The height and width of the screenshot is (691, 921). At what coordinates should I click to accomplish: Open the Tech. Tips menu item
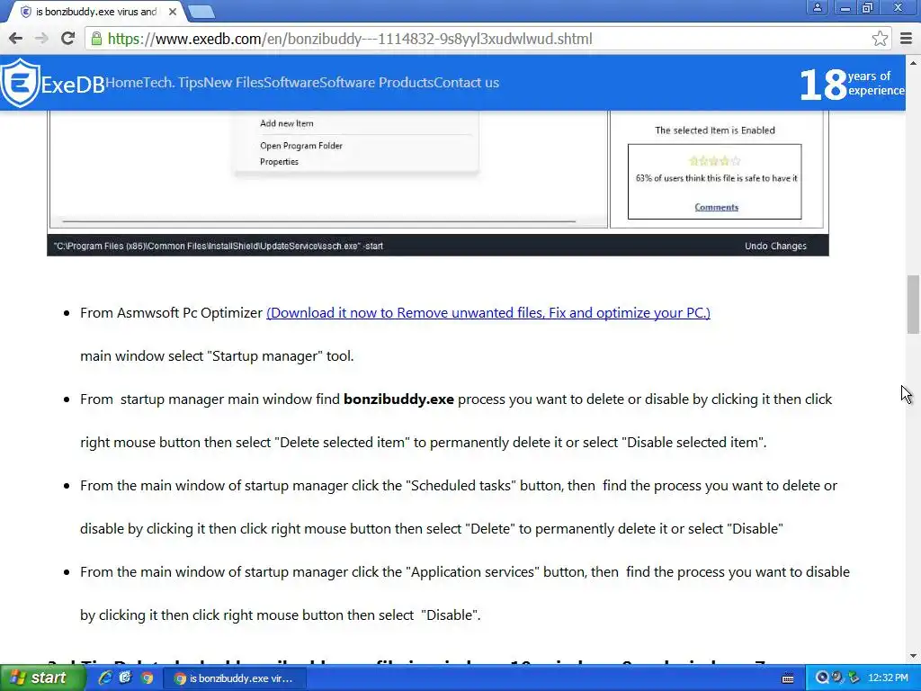point(174,83)
